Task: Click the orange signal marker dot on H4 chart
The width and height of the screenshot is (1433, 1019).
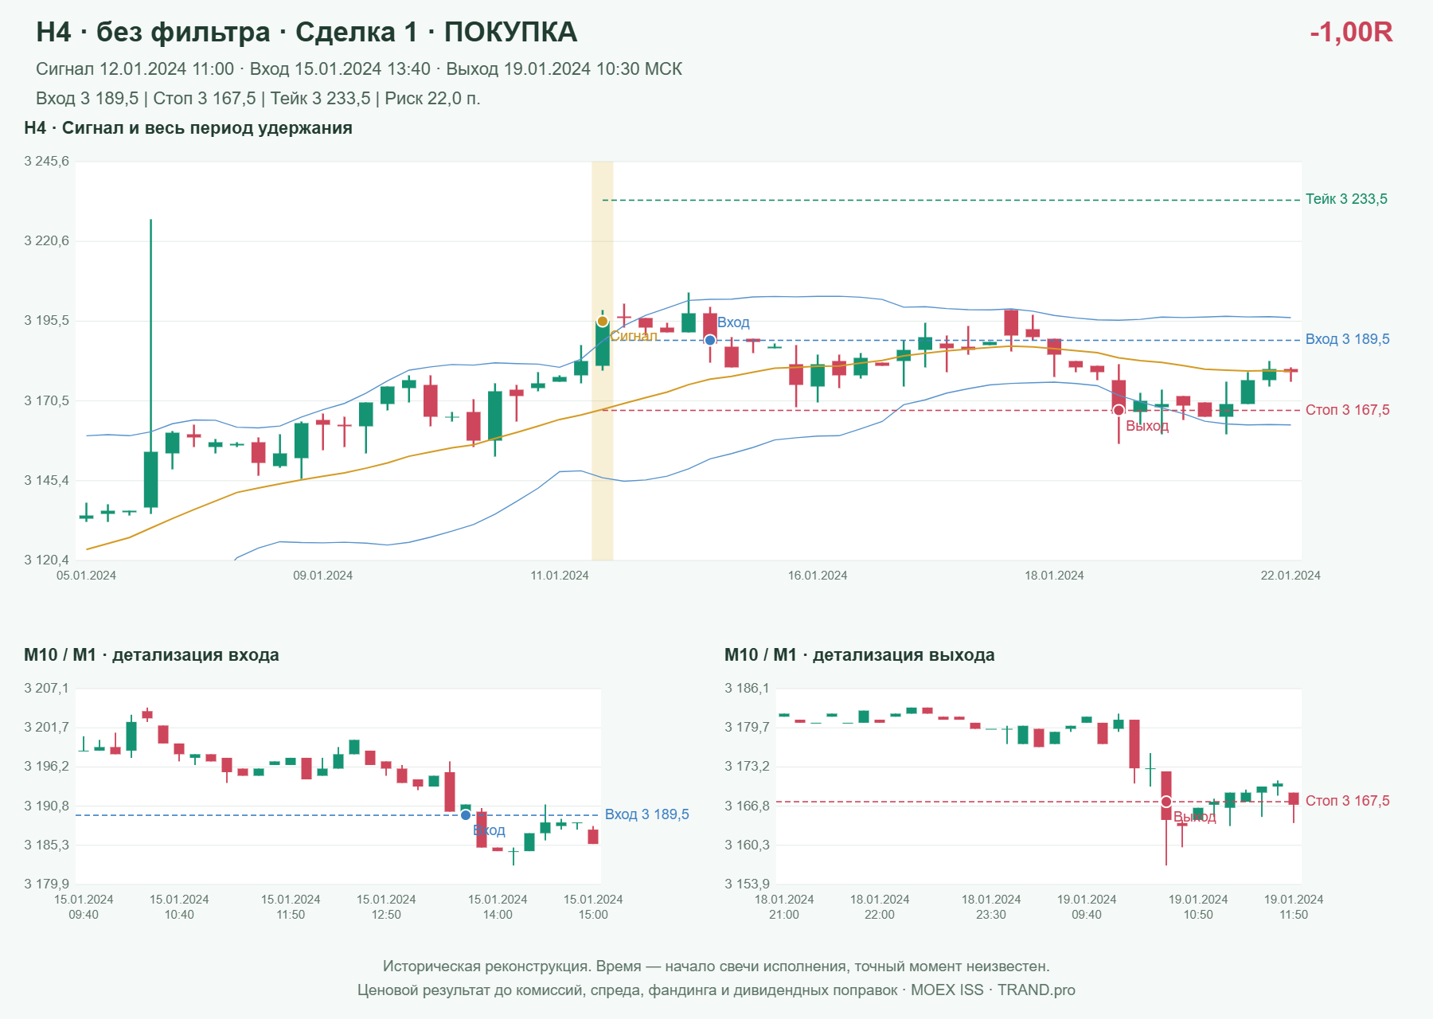Action: click(603, 322)
